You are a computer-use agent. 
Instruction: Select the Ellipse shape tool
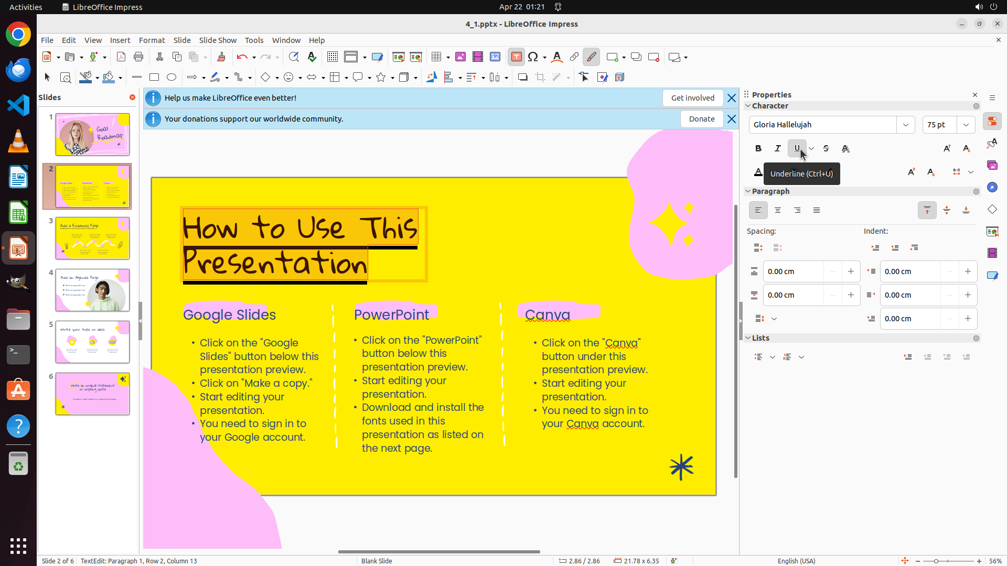(172, 77)
